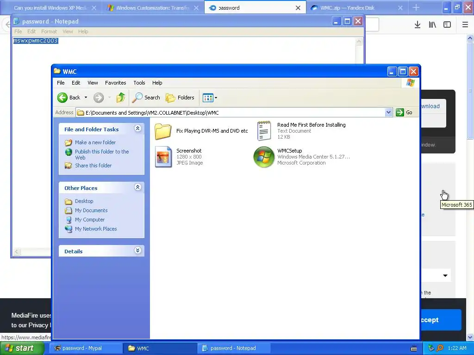Open My Network Places link
This screenshot has height=355, width=474.
(x=96, y=229)
